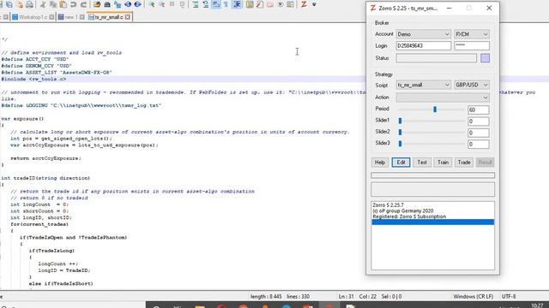Click the '#include <rw_tools.c>' code line
Viewport: 549px width, 308px height.
pos(33,80)
